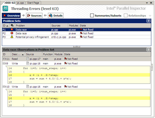
Task: Click the Not fixed flag icon for P1
Action: click(81, 29)
